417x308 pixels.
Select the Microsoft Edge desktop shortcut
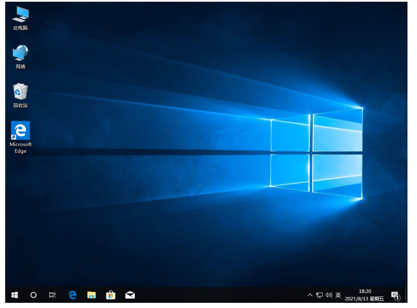[20, 136]
